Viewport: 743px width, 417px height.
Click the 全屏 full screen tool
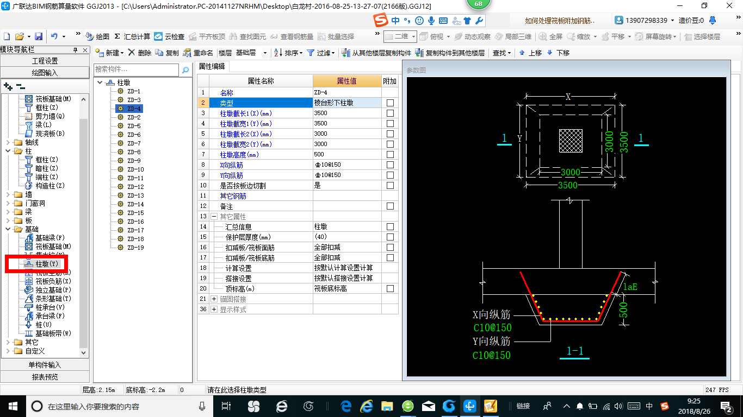[551, 36]
